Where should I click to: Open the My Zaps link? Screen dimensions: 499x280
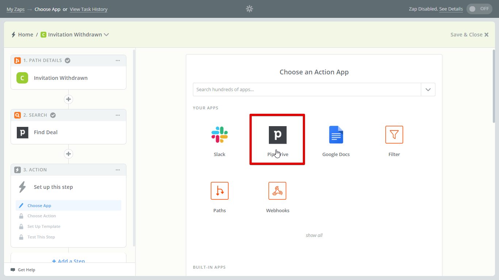tap(15, 9)
